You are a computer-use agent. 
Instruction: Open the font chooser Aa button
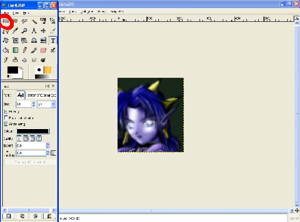point(21,95)
